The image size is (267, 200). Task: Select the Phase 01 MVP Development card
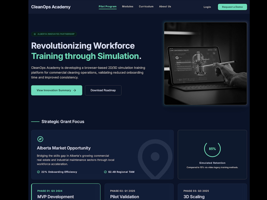pos(66,192)
